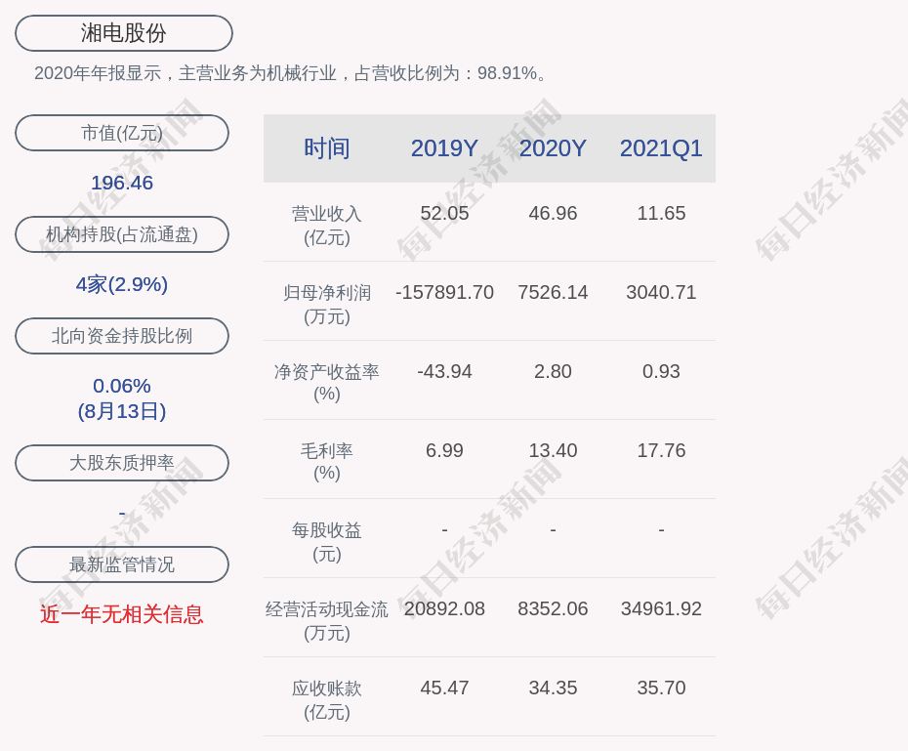
Task: Click the 机构持股(占流通盘) label
Action: click(x=122, y=234)
